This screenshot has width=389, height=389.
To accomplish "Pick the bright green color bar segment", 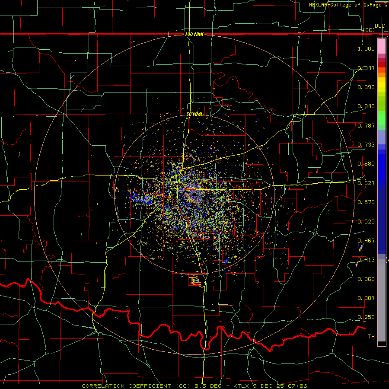I will tap(382, 118).
